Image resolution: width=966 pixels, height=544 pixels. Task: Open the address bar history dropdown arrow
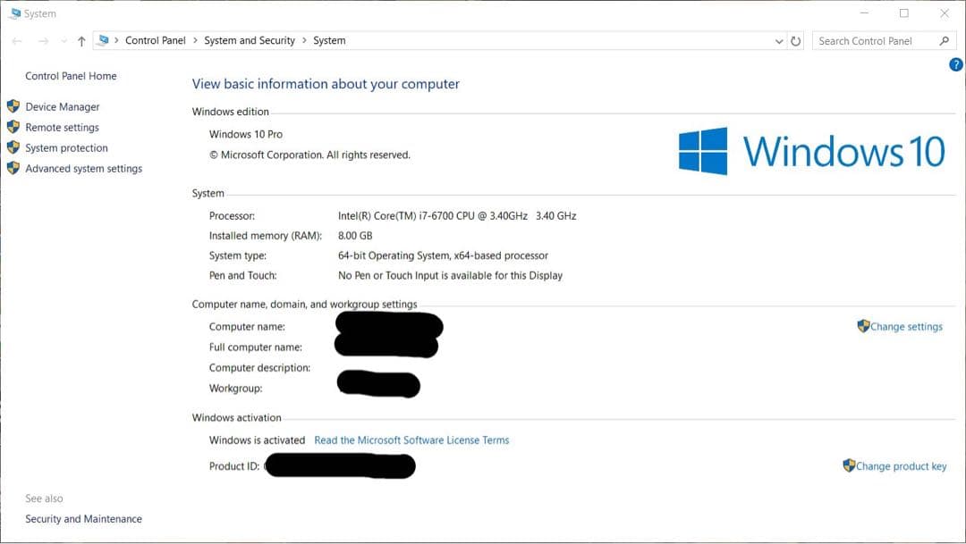tap(777, 40)
